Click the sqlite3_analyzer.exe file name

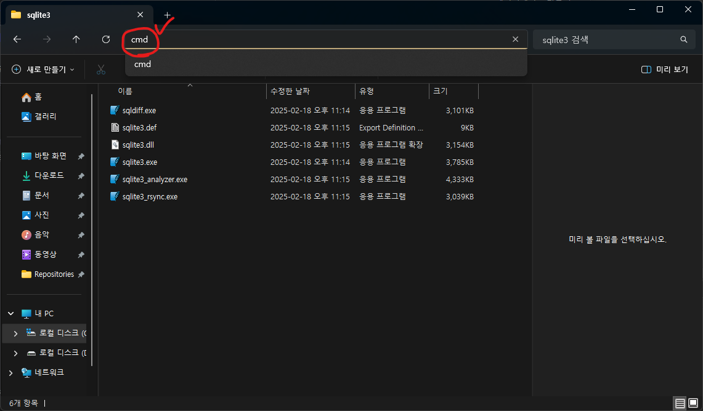click(155, 180)
